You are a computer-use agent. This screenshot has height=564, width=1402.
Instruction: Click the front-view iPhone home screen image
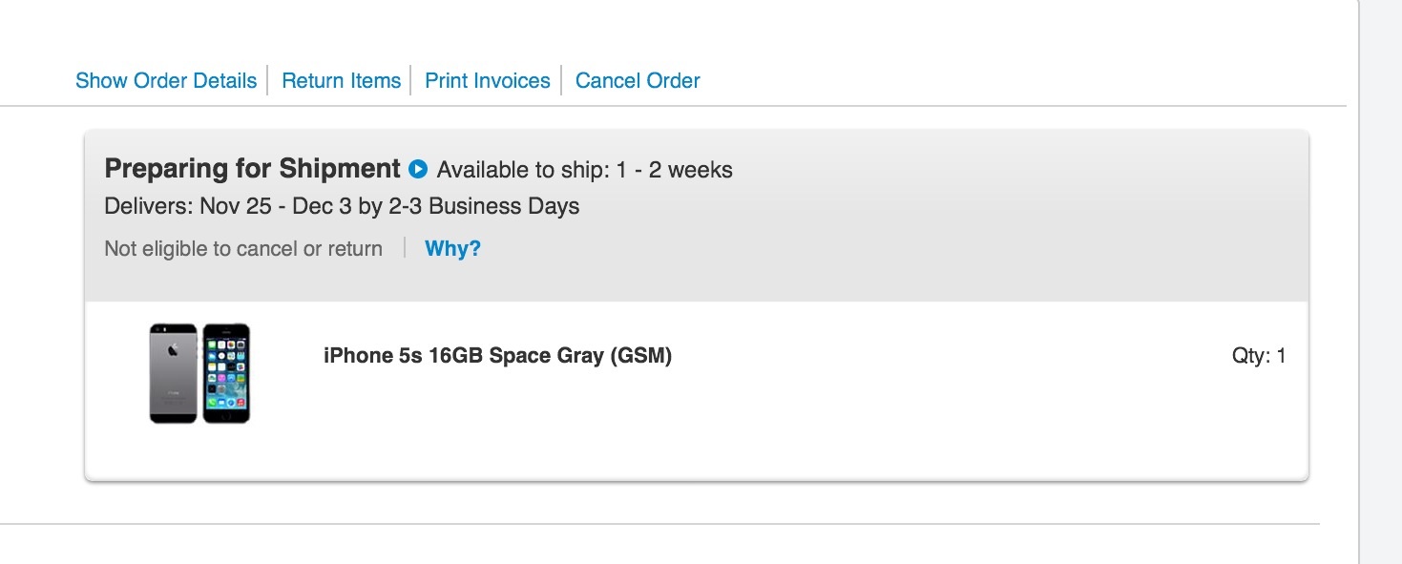[226, 373]
